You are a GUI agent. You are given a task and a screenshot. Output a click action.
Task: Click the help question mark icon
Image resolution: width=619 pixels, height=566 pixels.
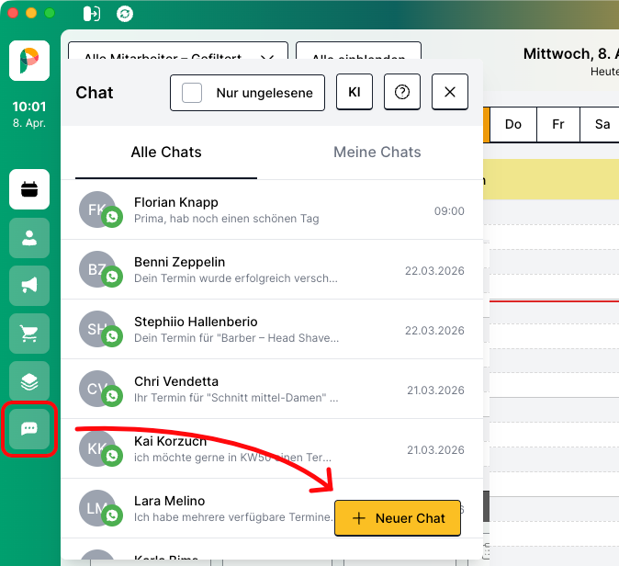click(401, 93)
